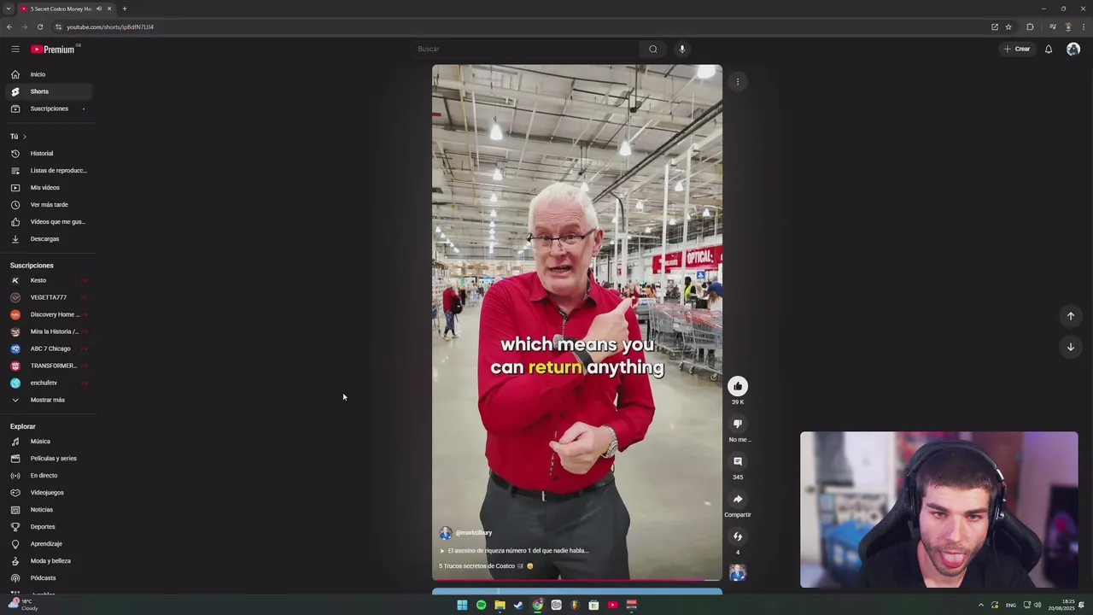Expand the Tú section chevron

pyautogui.click(x=24, y=137)
